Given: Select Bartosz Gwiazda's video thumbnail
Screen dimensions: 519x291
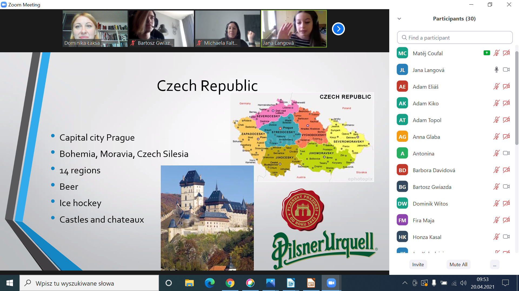Looking at the screenshot, I should (161, 29).
